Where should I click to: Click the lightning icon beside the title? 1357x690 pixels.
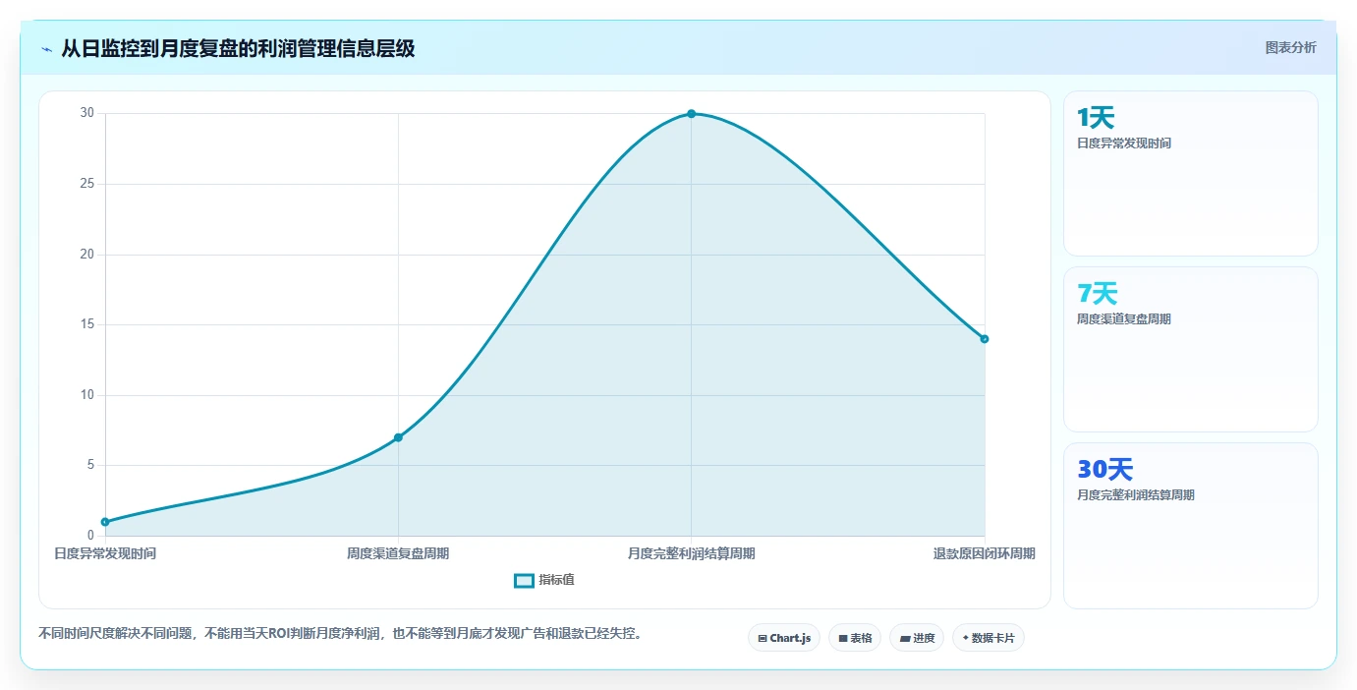tap(46, 49)
